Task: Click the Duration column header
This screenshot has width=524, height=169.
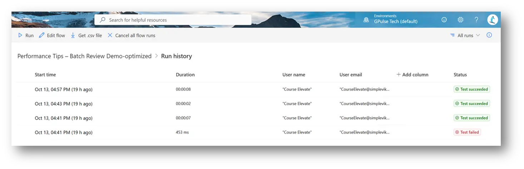Action: pyautogui.click(x=185, y=75)
